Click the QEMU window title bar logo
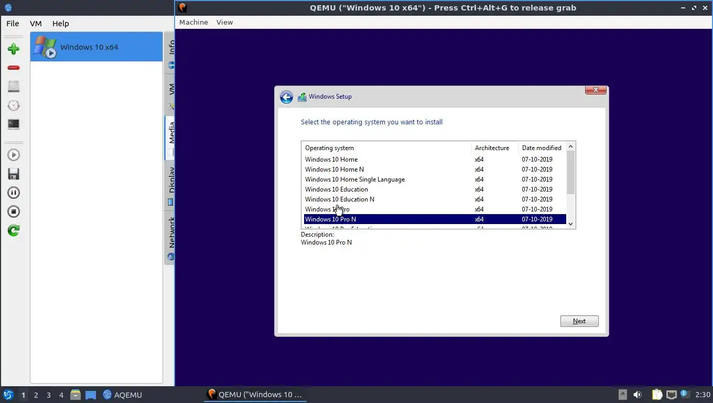Image resolution: width=713 pixels, height=403 pixels. click(x=182, y=8)
